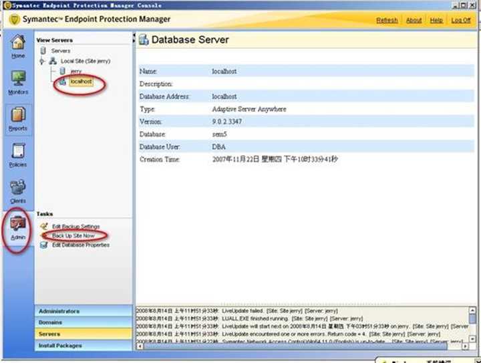
Task: Click the localhost database icon in tree
Action: pyautogui.click(x=63, y=82)
